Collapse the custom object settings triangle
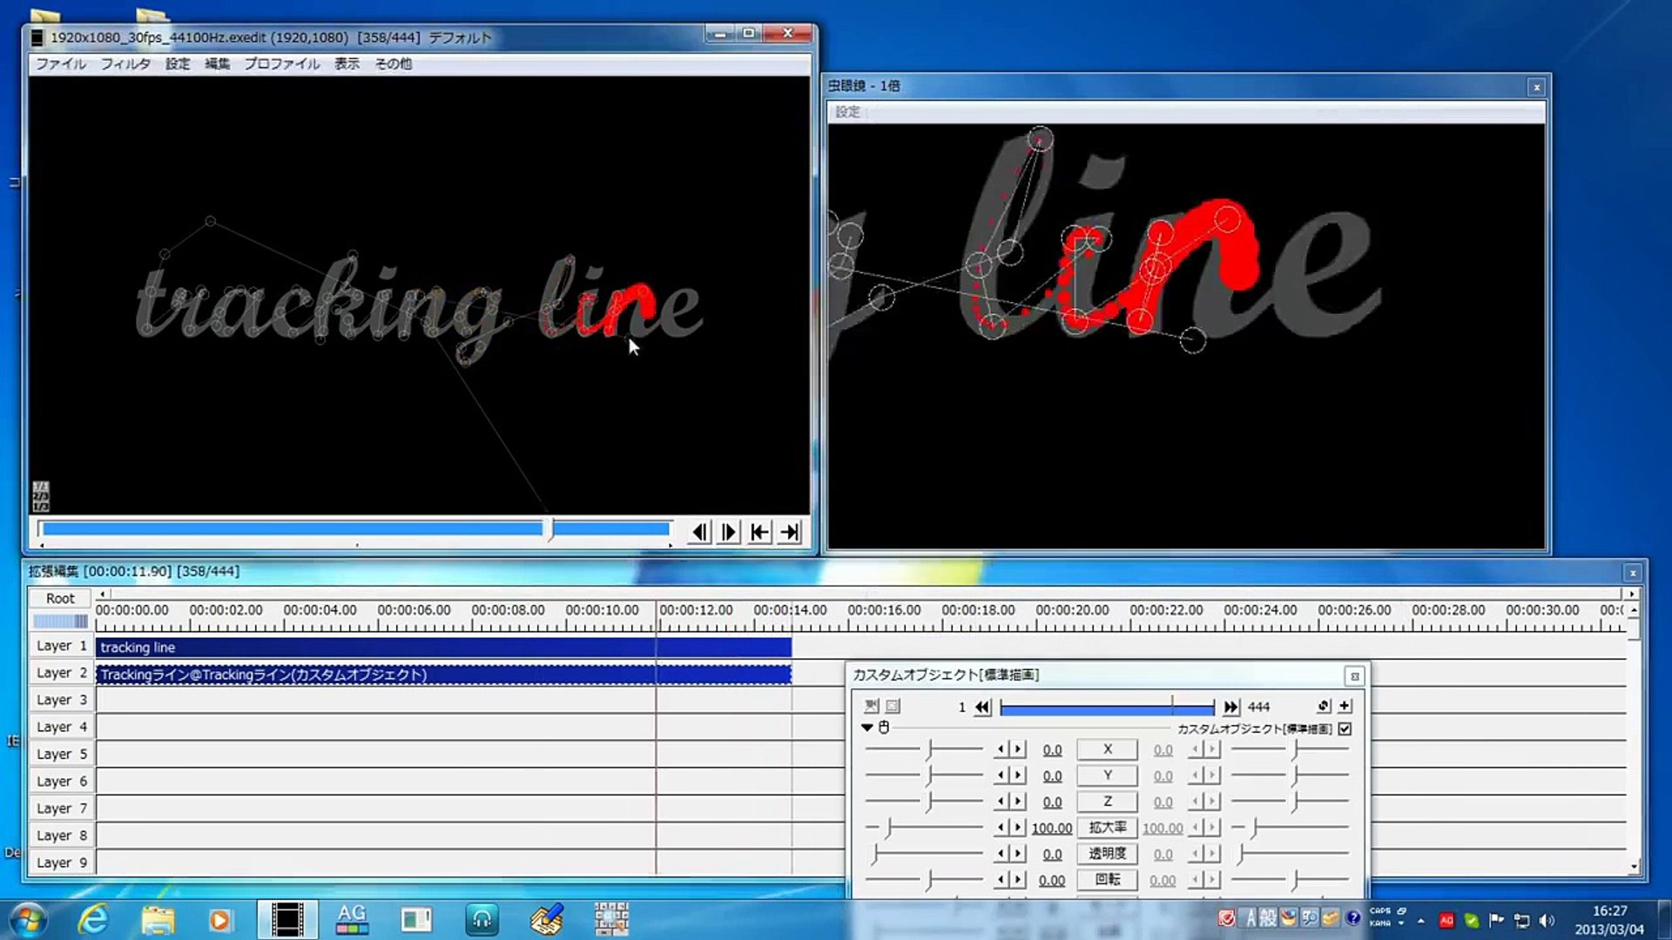 coord(866,728)
